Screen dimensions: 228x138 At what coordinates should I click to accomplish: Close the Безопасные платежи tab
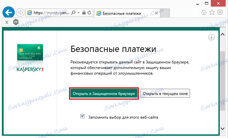click(x=157, y=13)
